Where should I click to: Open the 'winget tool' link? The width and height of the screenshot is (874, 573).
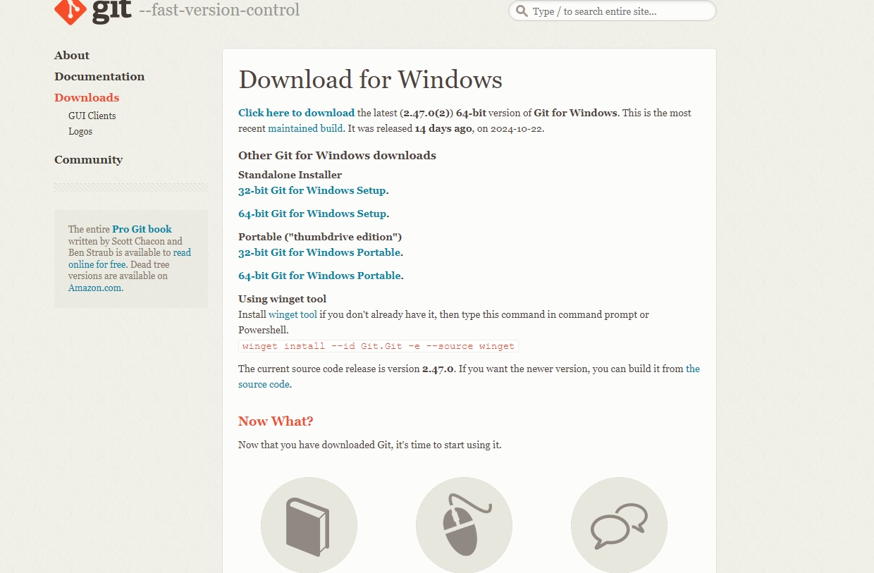pos(293,314)
